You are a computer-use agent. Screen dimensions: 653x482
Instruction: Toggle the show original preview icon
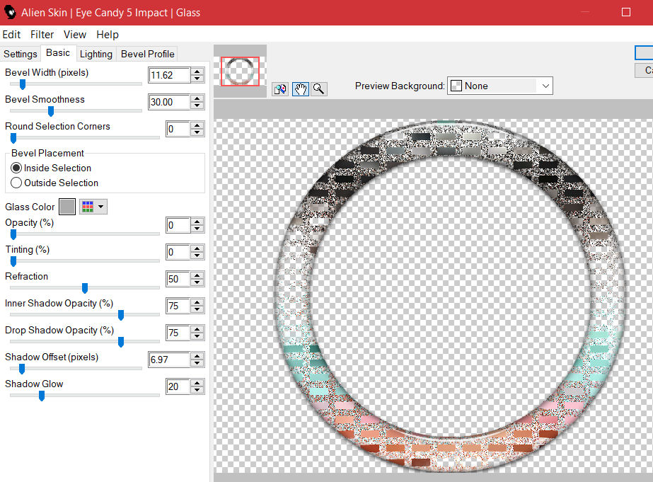click(x=280, y=88)
